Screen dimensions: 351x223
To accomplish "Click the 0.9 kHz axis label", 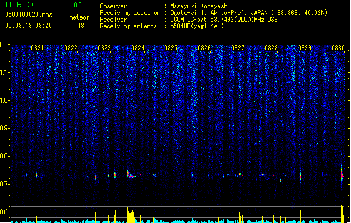I will click(5, 128).
